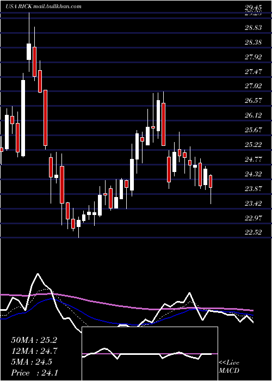The height and width of the screenshot is (381, 272).
Task: Click the '5MA : 24.5' readout
Action: coord(32,362)
